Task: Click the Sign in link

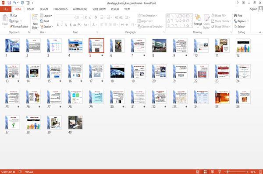Action: [253, 9]
